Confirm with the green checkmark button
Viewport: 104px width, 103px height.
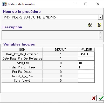coord(101,98)
